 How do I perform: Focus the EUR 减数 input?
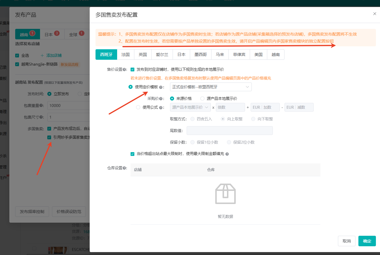point(299,107)
